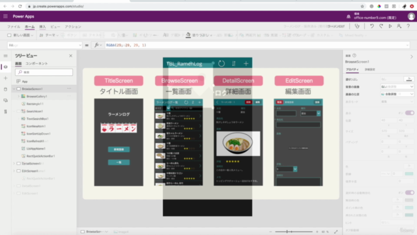The image size is (417, 235).
Task: Open the Media icon in left rail
Action: click(x=6, y=101)
